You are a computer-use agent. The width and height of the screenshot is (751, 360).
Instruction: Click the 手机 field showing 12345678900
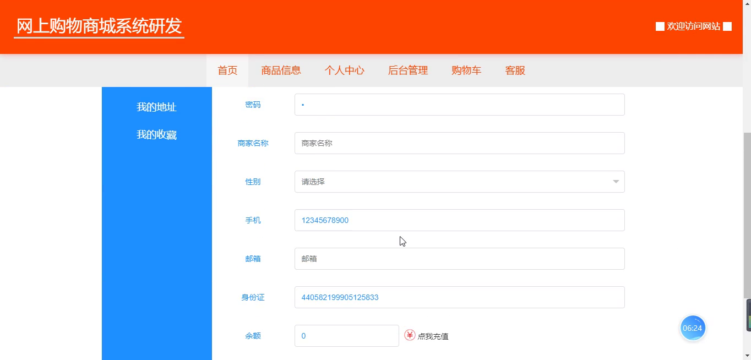point(460,220)
